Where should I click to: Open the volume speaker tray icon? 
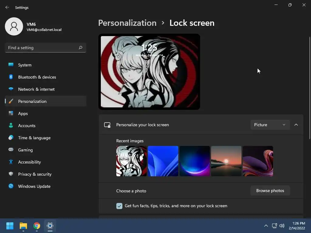[x=282, y=226]
